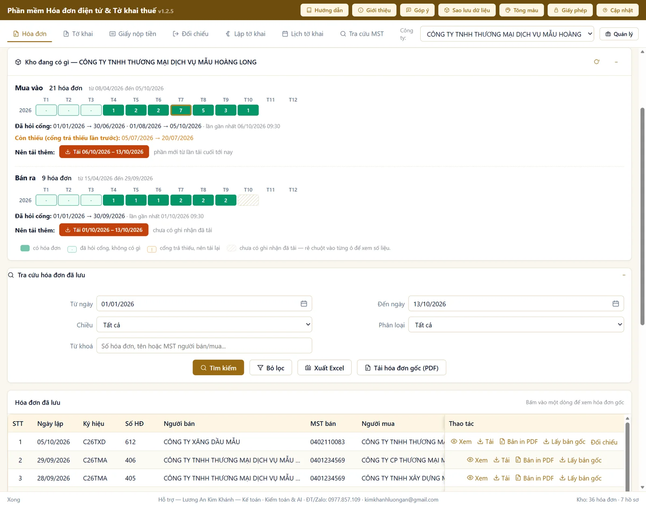Open Lịch tờ khai tab
The width and height of the screenshot is (646, 507).
(x=303, y=34)
